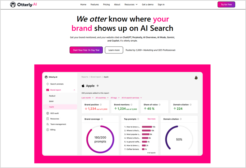Open the All countries filter dropdown
The image size is (246, 168).
click(x=102, y=98)
